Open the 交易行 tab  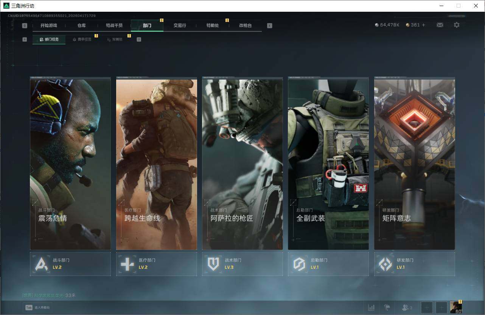pyautogui.click(x=180, y=26)
